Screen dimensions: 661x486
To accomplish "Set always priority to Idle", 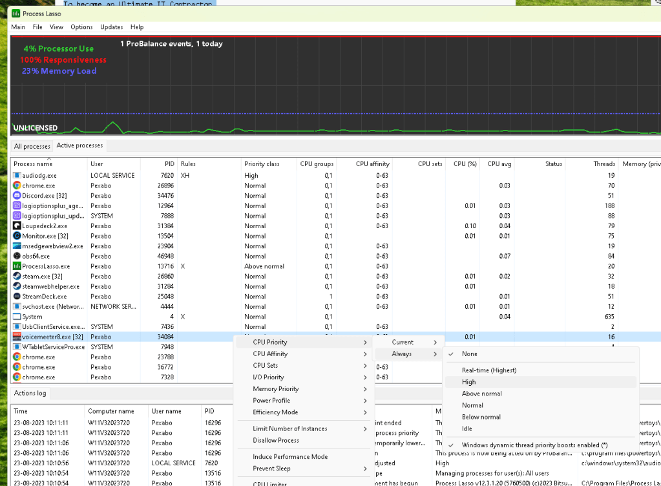I will tap(541, 428).
